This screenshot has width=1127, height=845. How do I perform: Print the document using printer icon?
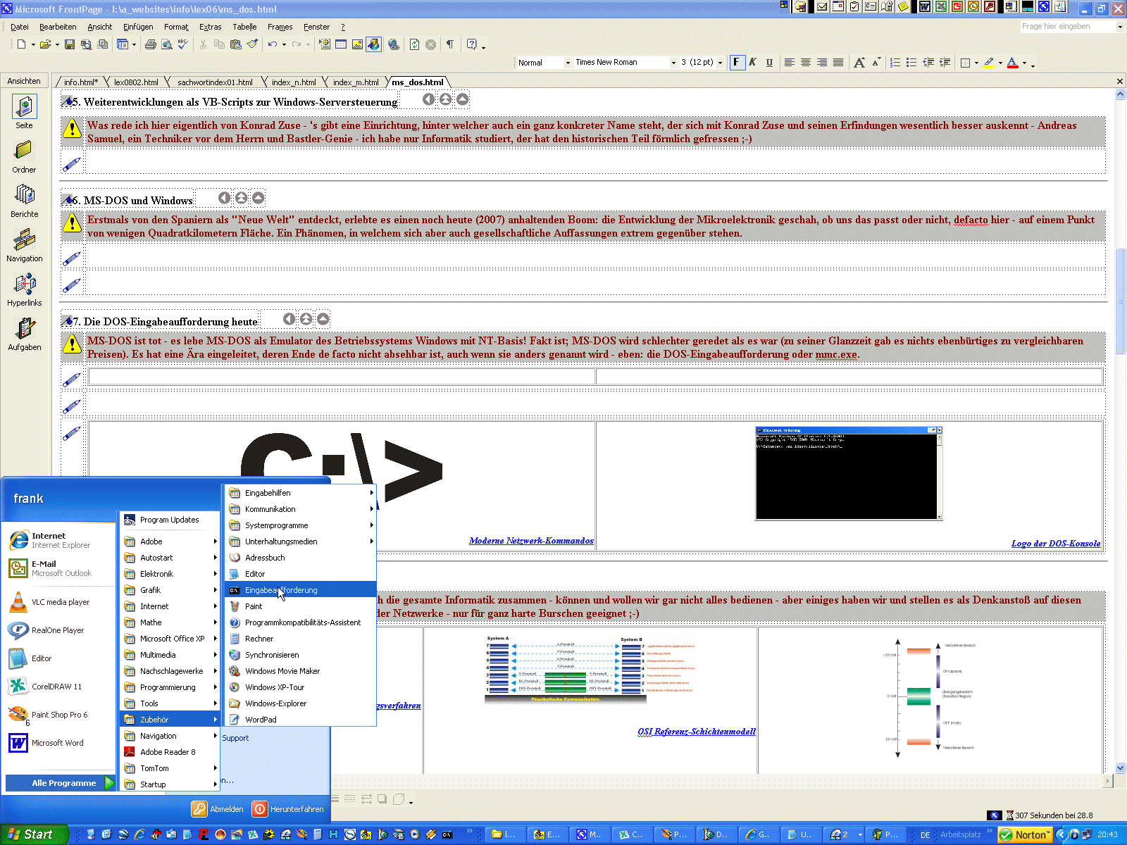coord(150,44)
